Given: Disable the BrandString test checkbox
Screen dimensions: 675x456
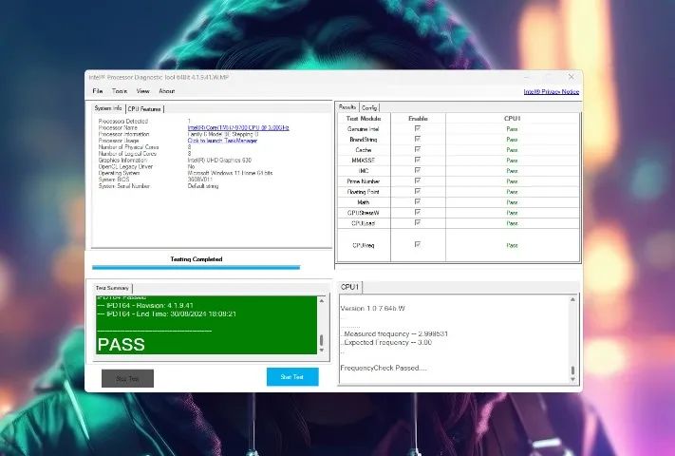Looking at the screenshot, I should click(x=417, y=139).
